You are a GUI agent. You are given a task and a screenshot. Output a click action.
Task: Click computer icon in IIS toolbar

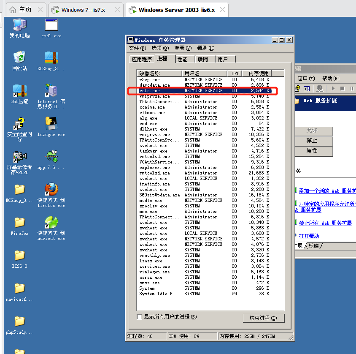coord(319,88)
